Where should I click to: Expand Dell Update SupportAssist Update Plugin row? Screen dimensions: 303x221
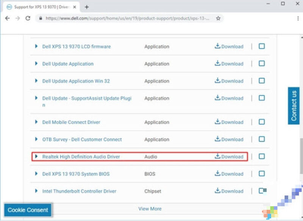(x=36, y=98)
